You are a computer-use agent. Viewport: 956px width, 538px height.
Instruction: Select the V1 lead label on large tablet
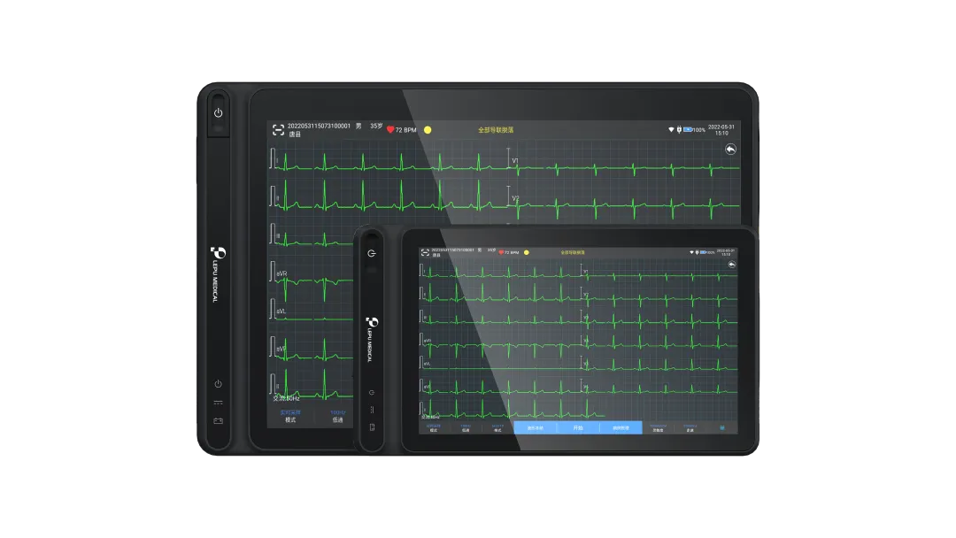(515, 161)
